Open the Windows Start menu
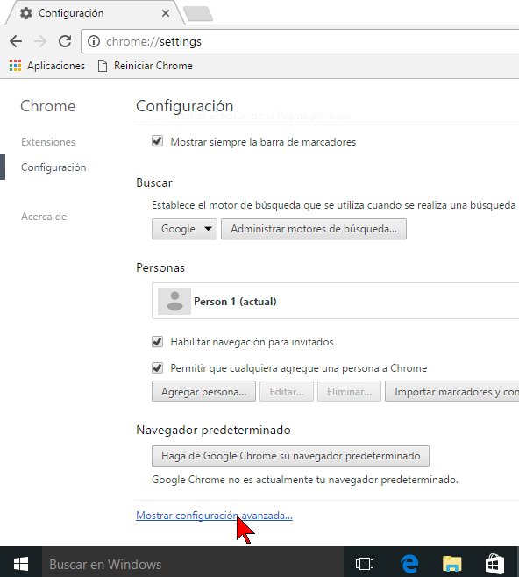This screenshot has width=519, height=577. click(21, 564)
